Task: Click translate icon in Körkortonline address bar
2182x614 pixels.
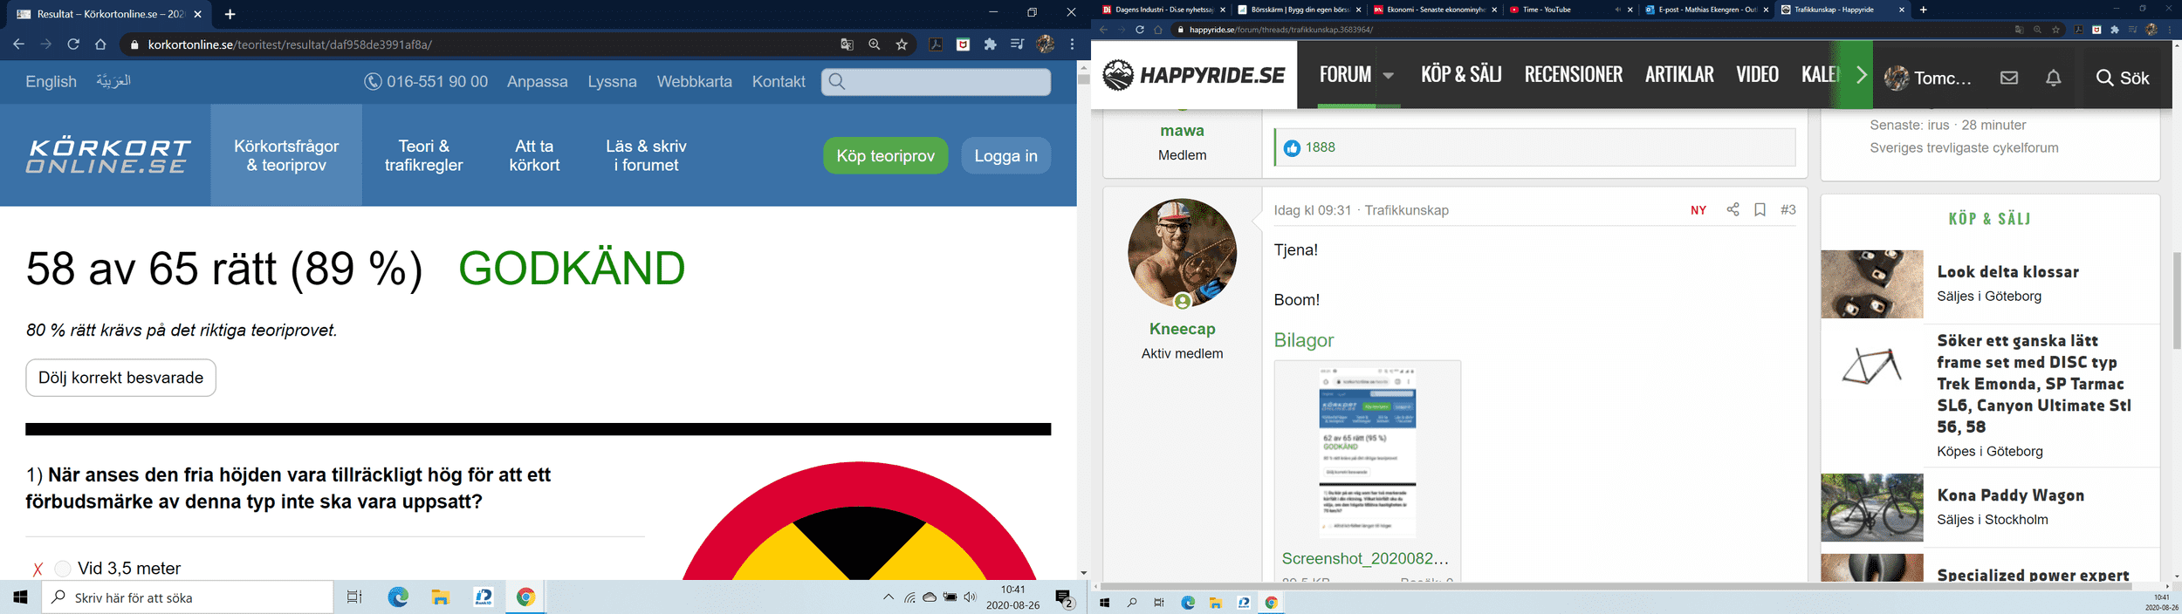Action: (x=846, y=44)
